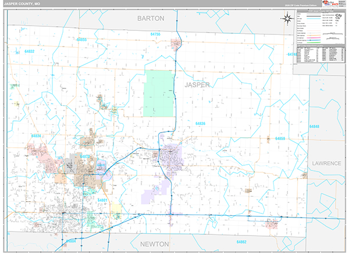Select the LAWRENCE county label
Viewport: 349px width, 253px height.
pyautogui.click(x=326, y=163)
